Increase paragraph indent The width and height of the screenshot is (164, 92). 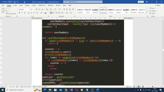pos(67,9)
